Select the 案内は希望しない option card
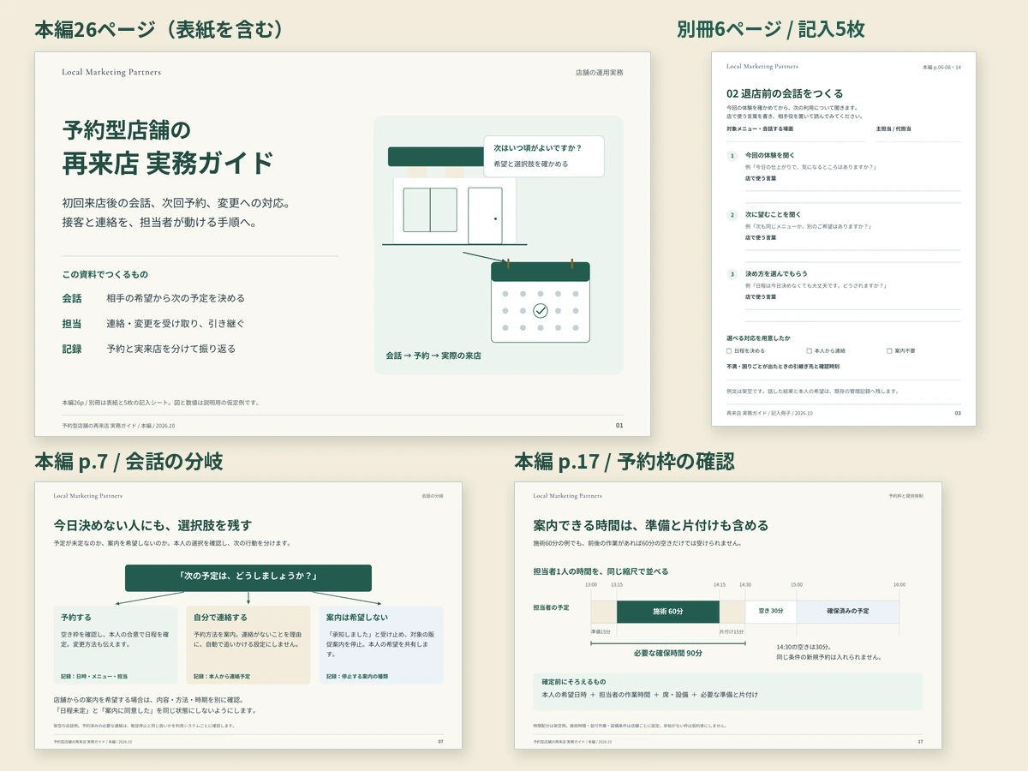Screen dimensions: 1028x771 point(381,645)
